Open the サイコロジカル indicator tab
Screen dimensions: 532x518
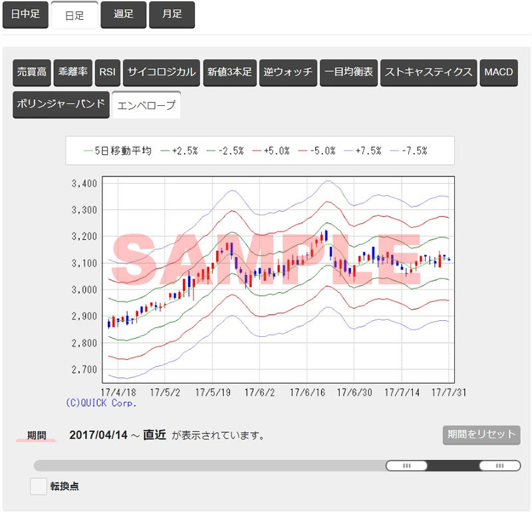162,73
